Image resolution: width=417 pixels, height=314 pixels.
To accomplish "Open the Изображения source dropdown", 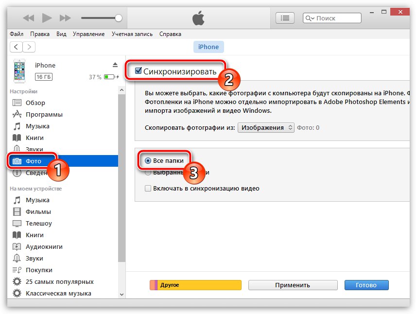I will click(x=266, y=128).
